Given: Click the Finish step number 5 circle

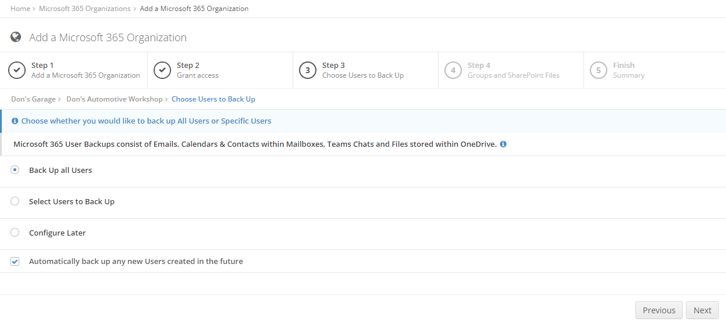Looking at the screenshot, I should coord(599,70).
